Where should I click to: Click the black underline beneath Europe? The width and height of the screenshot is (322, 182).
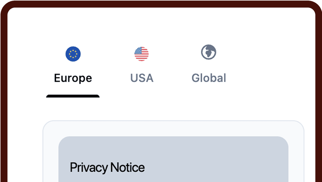73,96
